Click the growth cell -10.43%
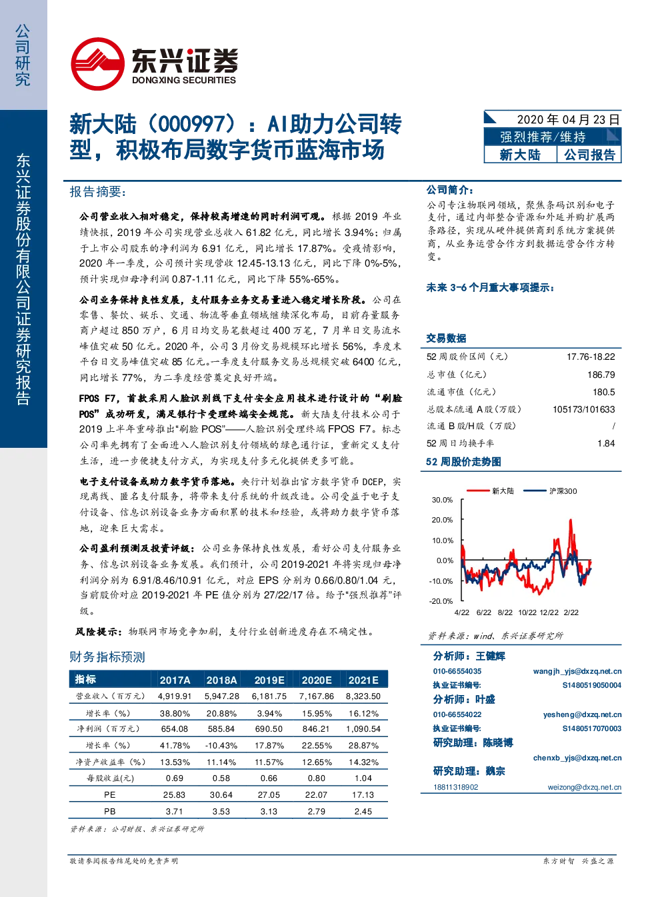Image resolution: width=662 pixels, height=897 pixels. 221,746
